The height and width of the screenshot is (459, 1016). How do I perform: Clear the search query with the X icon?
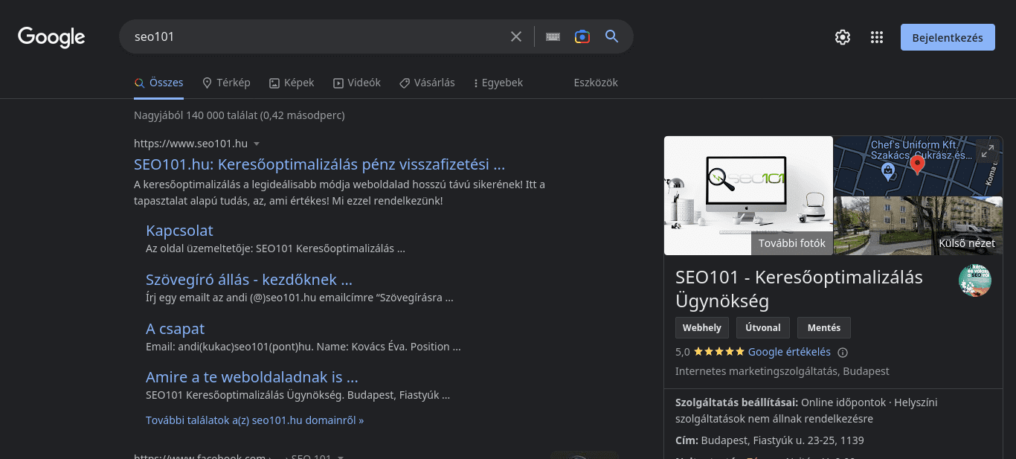pyautogui.click(x=515, y=36)
